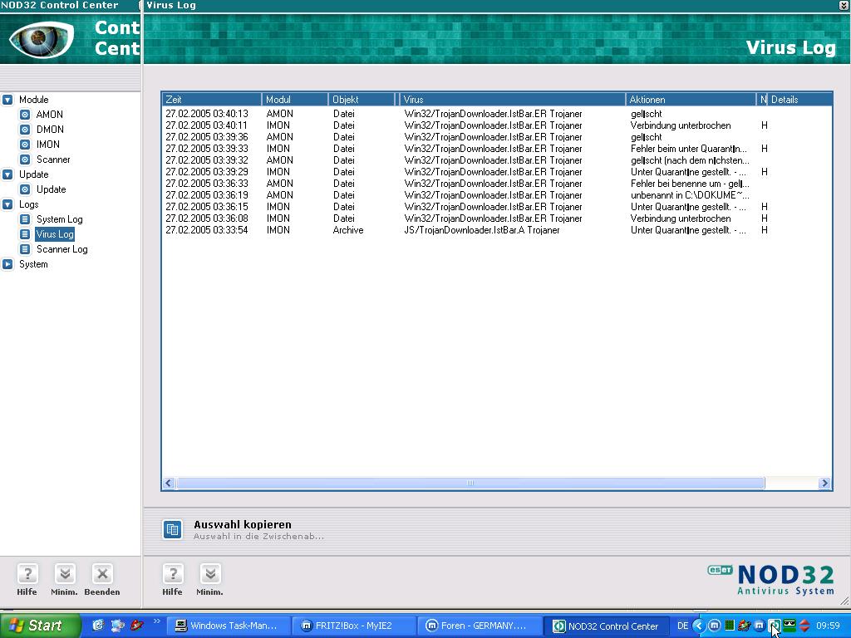Open the Scanner Log entry
Viewport: 851px width, 638px height.
coord(61,249)
